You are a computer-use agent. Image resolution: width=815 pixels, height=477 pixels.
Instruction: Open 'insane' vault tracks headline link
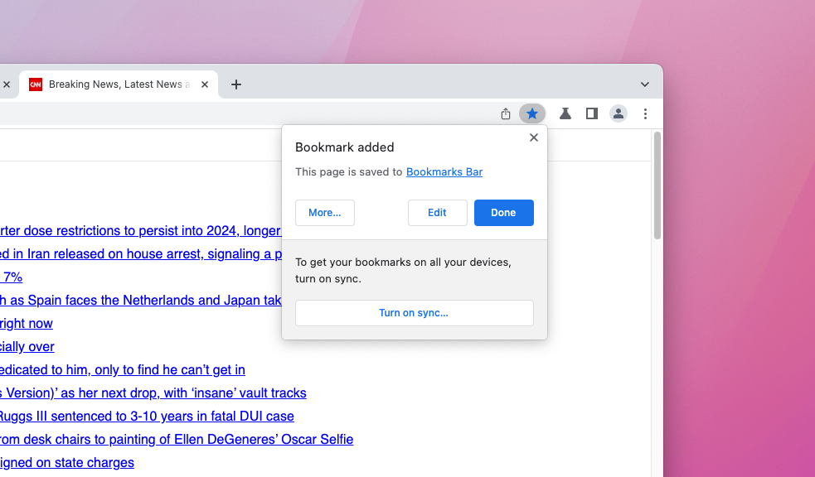pyautogui.click(x=153, y=393)
